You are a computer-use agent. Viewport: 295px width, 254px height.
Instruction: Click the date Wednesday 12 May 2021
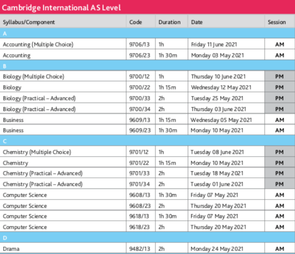coord(221,88)
